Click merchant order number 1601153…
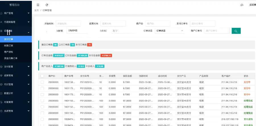The width and height of the screenshot is (256, 126). 70,101
